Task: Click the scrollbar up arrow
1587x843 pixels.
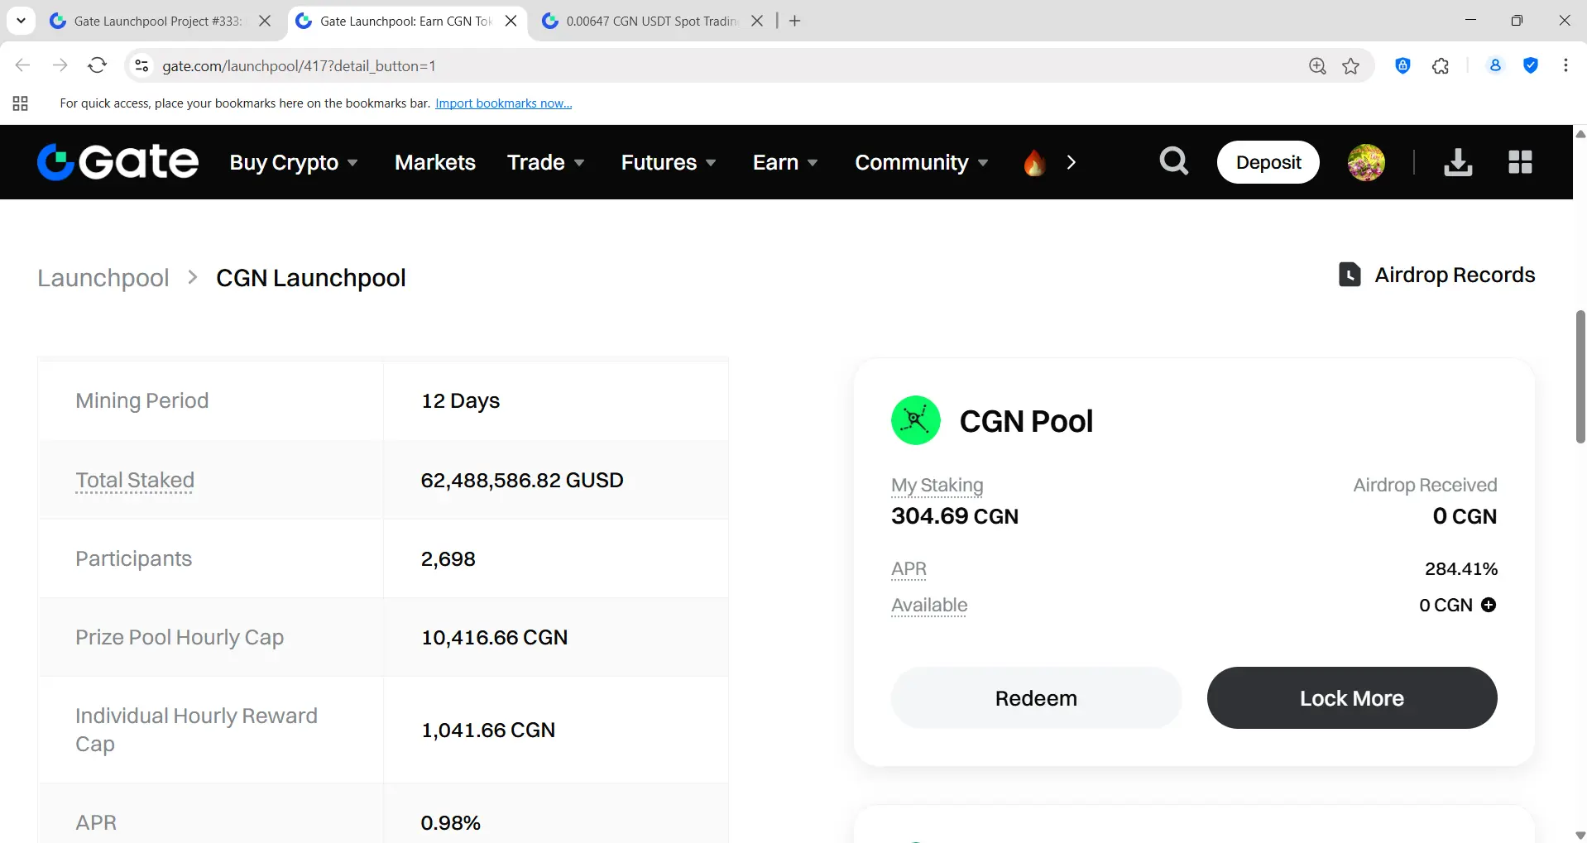Action: [x=1580, y=134]
